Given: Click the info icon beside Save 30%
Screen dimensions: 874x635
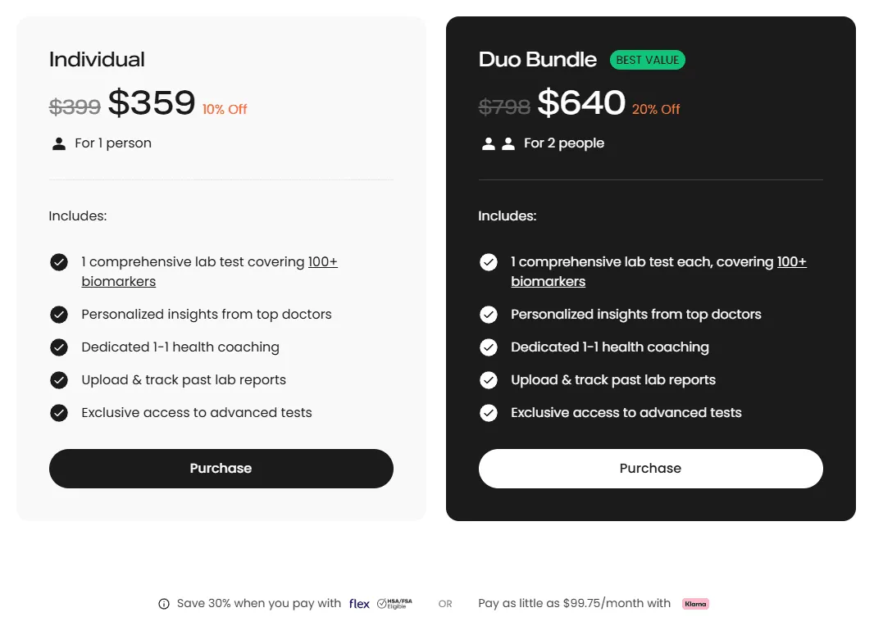Looking at the screenshot, I should coord(164,604).
